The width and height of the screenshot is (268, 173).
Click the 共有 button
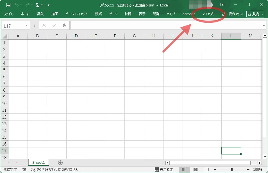pyautogui.click(x=255, y=14)
